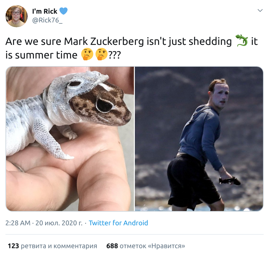Click the date "20 июл. 2020 г."
Screen dimensions: 270x255
[59, 223]
